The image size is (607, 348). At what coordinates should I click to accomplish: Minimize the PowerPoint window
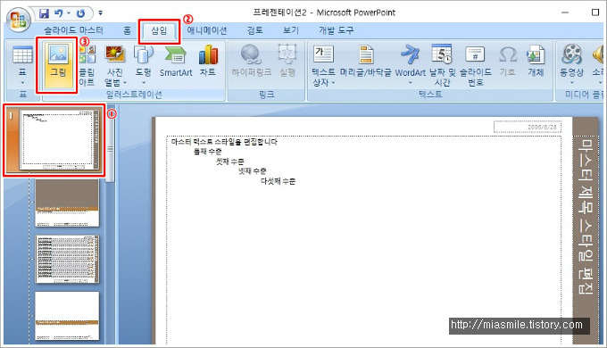(565, 12)
